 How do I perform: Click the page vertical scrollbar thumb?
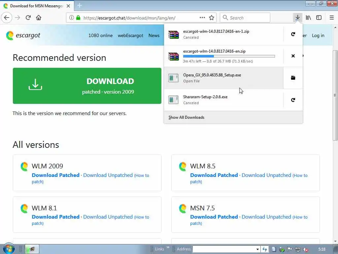point(335,95)
